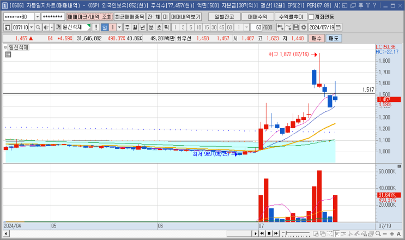Switch to 틱 tick period
The height and width of the screenshot is (240, 405).
point(167,27)
